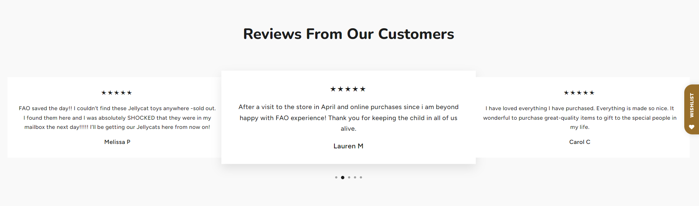Go to the first carousel dot
Image resolution: width=699 pixels, height=206 pixels.
click(x=336, y=177)
